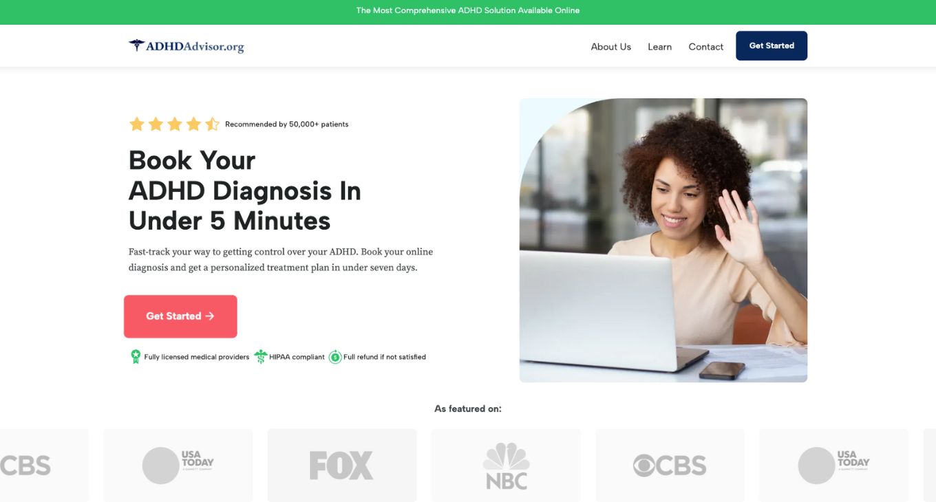Click the woman with laptop hero image

pos(663,240)
